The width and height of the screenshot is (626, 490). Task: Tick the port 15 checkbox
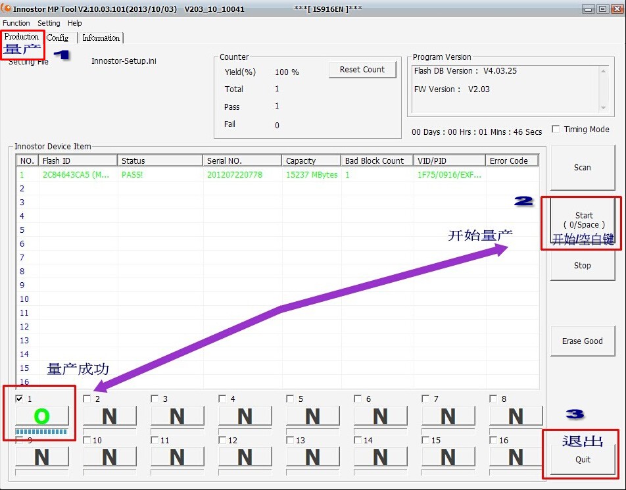(x=425, y=440)
